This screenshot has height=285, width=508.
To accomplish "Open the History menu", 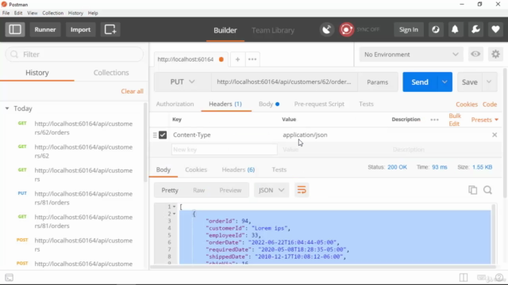I will [x=75, y=13].
